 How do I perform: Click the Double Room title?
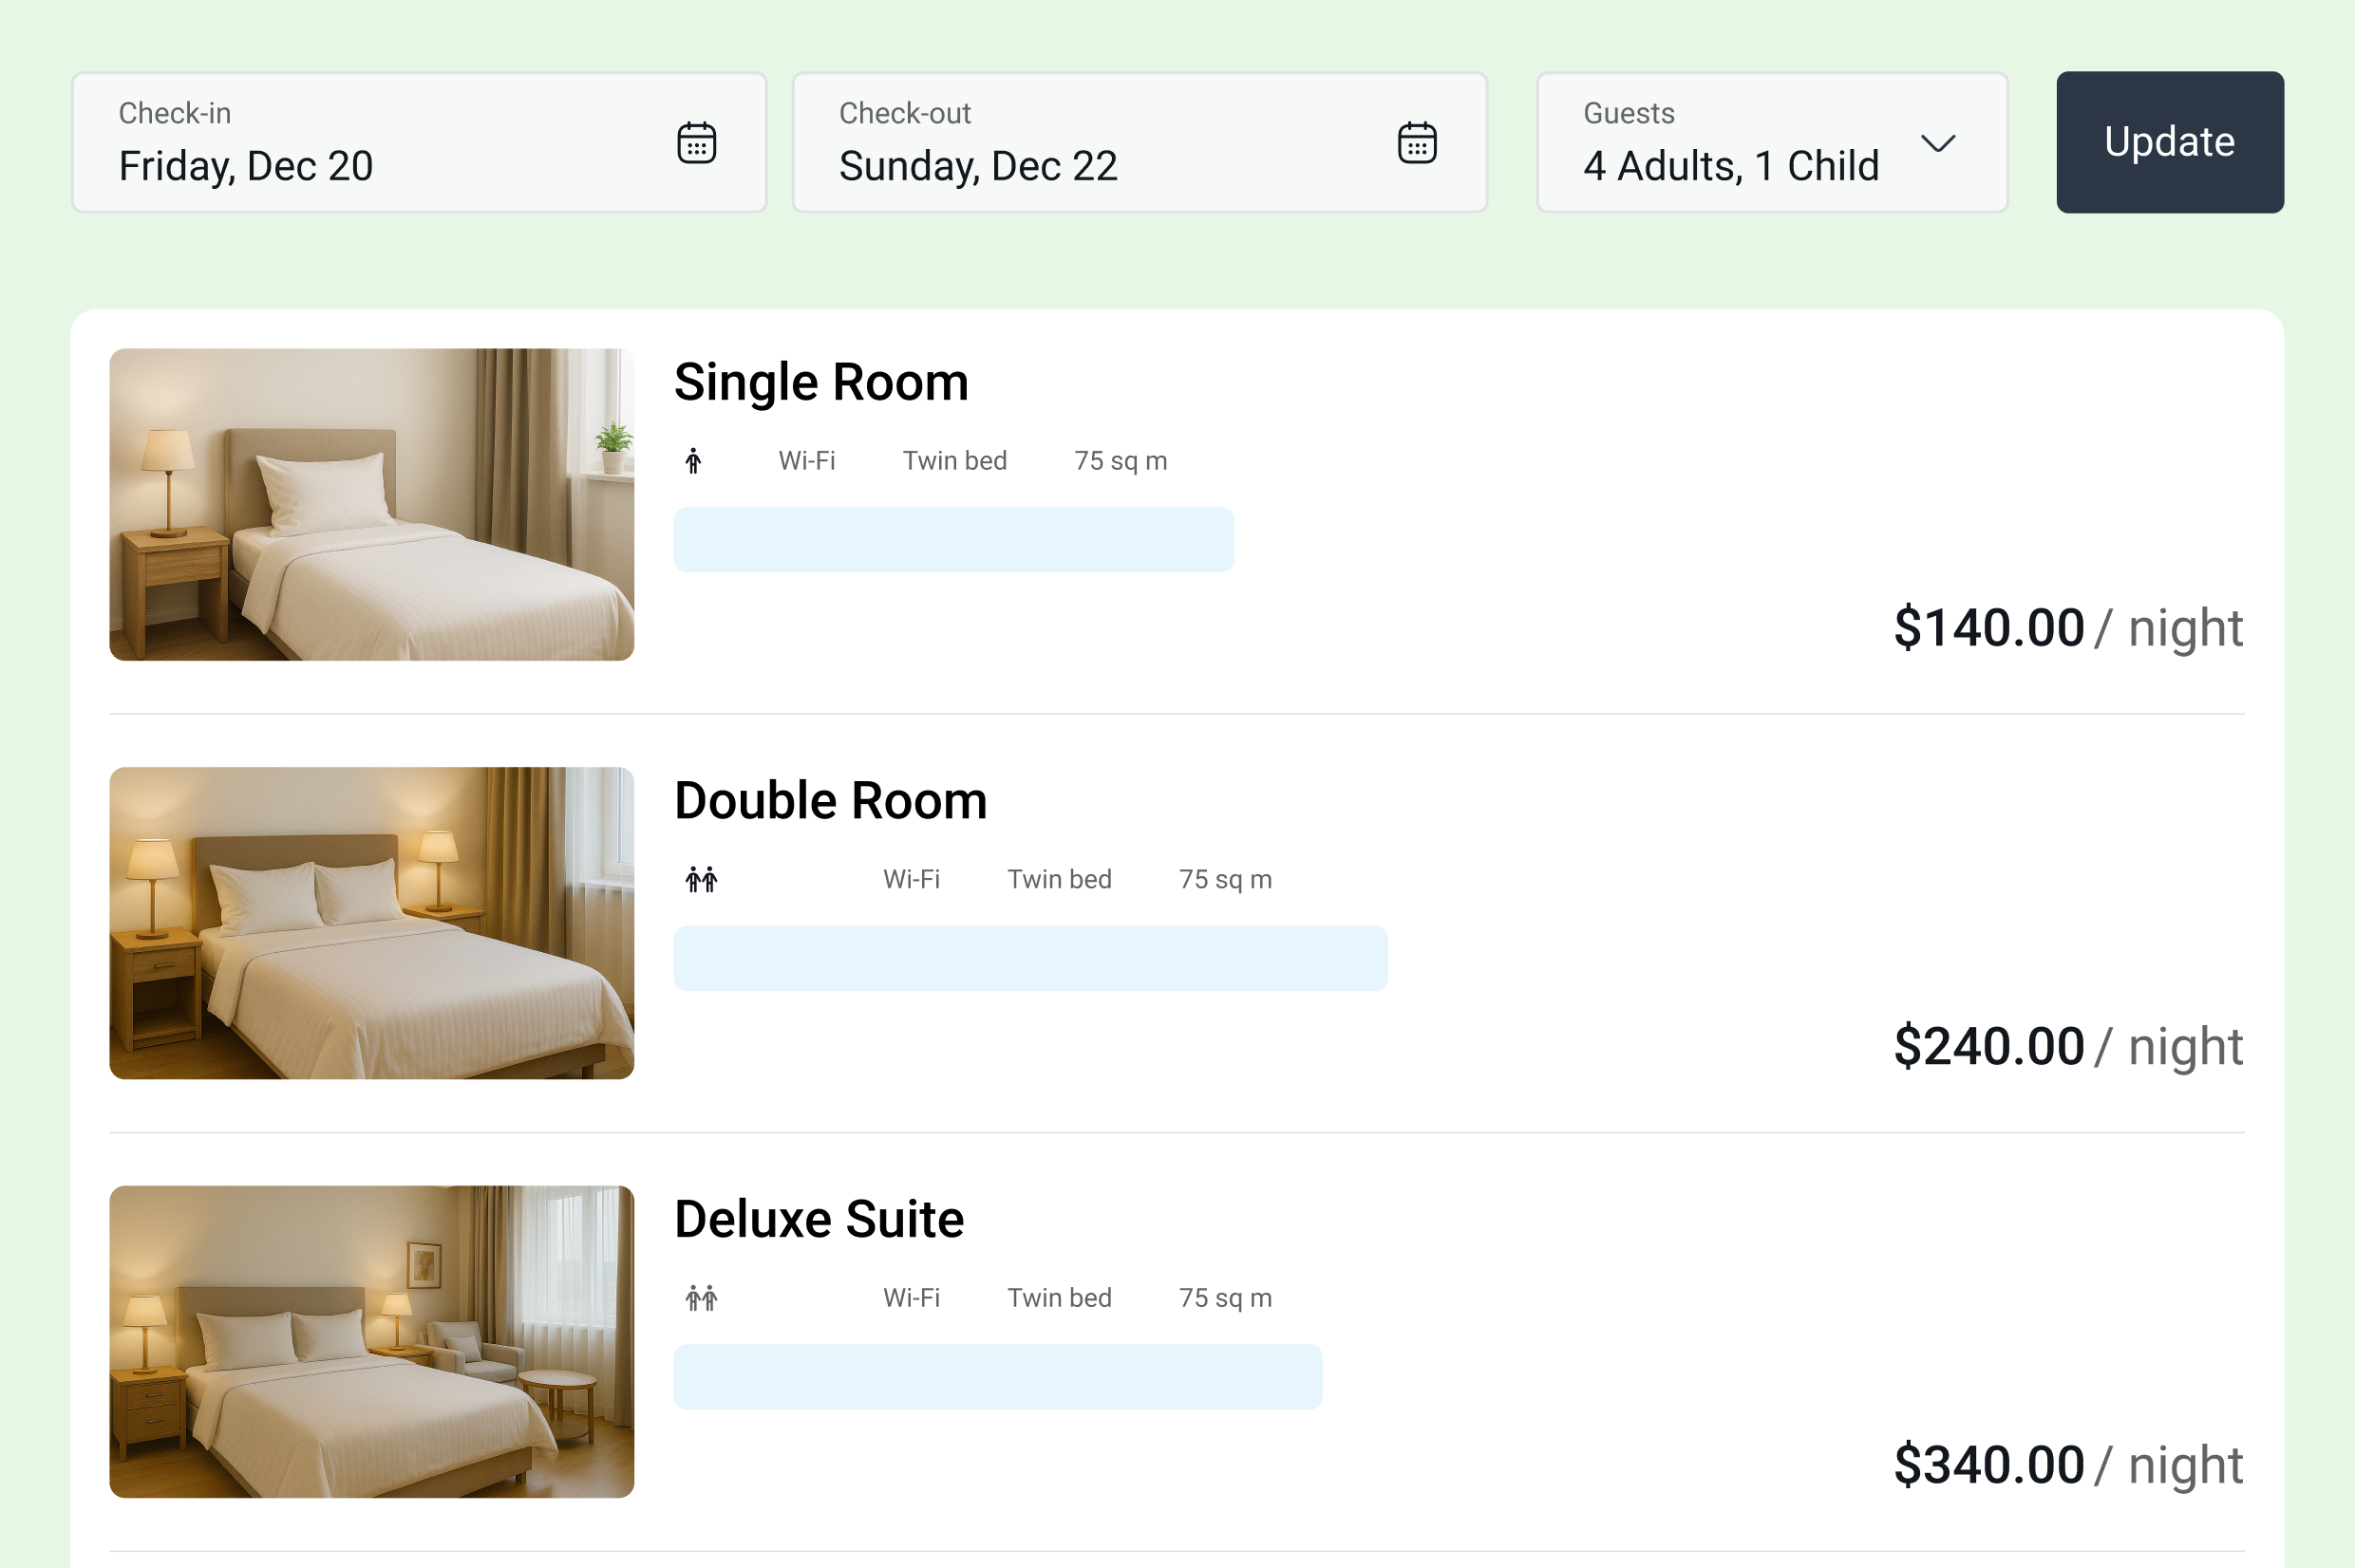tap(830, 801)
